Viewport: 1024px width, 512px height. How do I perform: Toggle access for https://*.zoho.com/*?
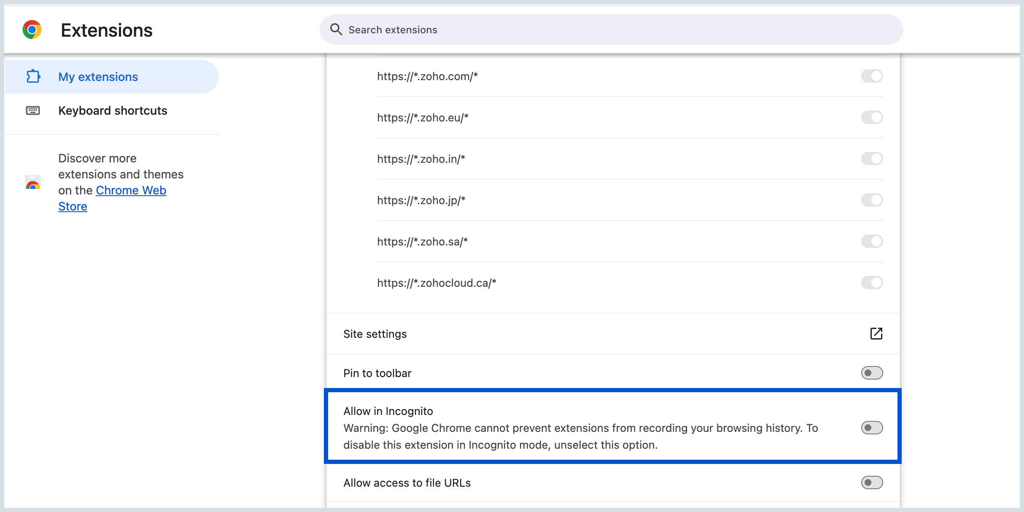click(x=872, y=76)
